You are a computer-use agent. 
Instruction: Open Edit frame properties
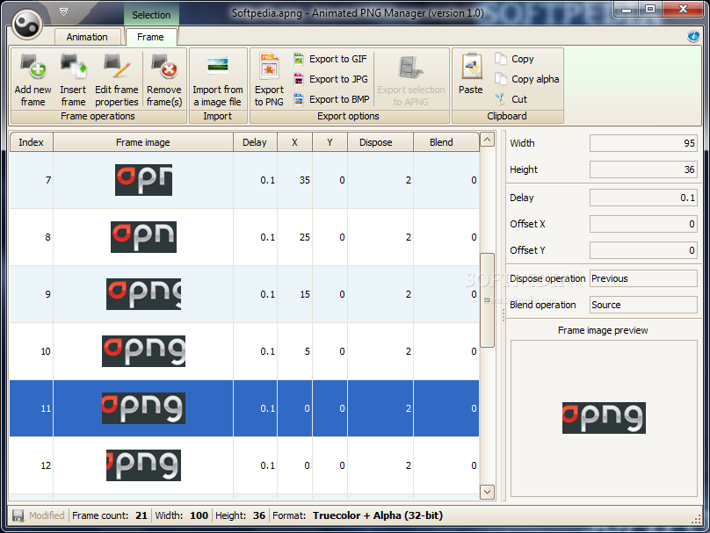116,80
